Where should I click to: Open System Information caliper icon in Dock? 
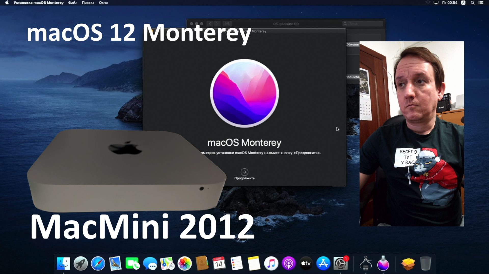click(366, 263)
